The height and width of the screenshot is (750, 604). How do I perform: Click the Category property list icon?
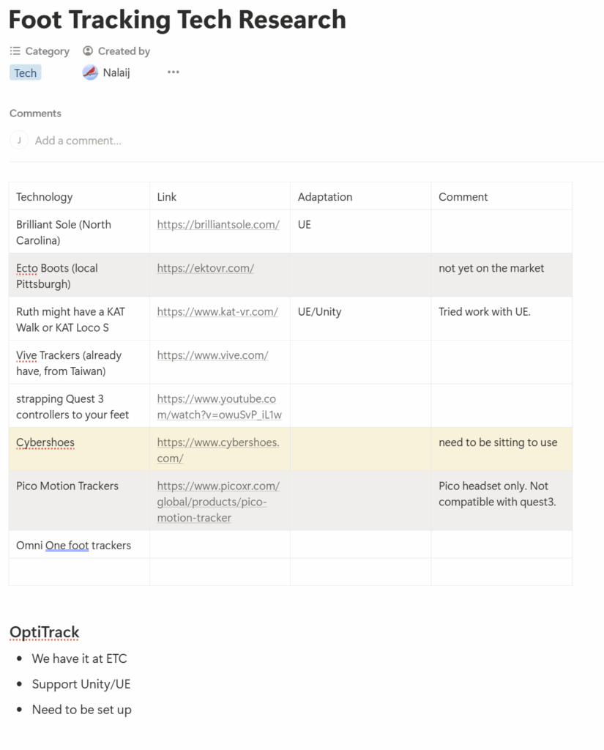[x=15, y=51]
